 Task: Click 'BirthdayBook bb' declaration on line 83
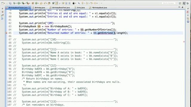tap(30, 26)
